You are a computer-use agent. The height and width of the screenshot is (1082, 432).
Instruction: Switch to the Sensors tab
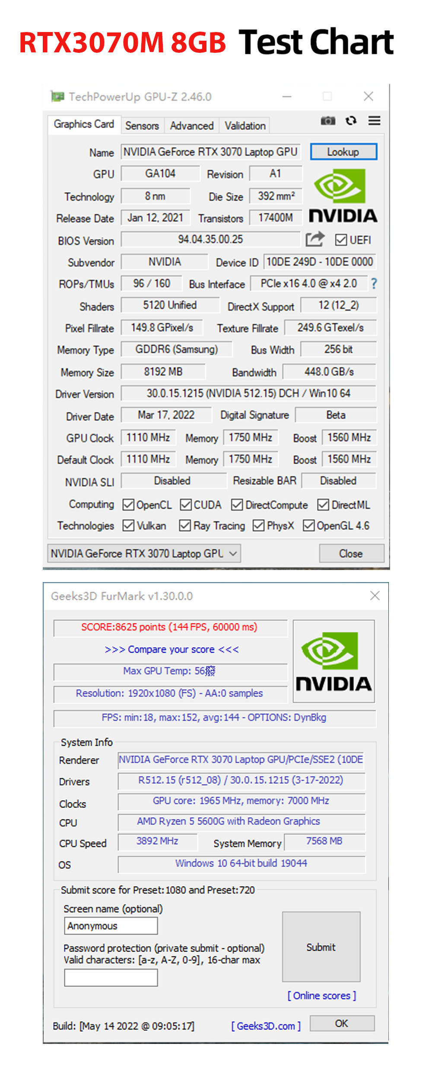pyautogui.click(x=142, y=126)
